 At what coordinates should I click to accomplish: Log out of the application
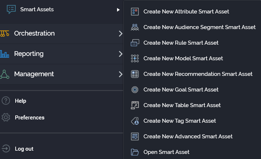24,149
